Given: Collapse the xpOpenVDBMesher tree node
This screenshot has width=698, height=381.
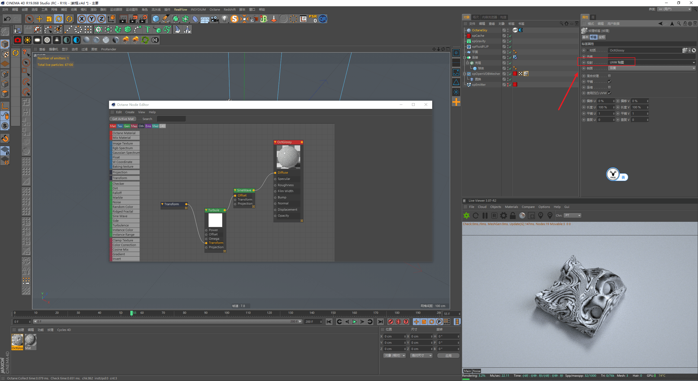Looking at the screenshot, I should [x=464, y=74].
